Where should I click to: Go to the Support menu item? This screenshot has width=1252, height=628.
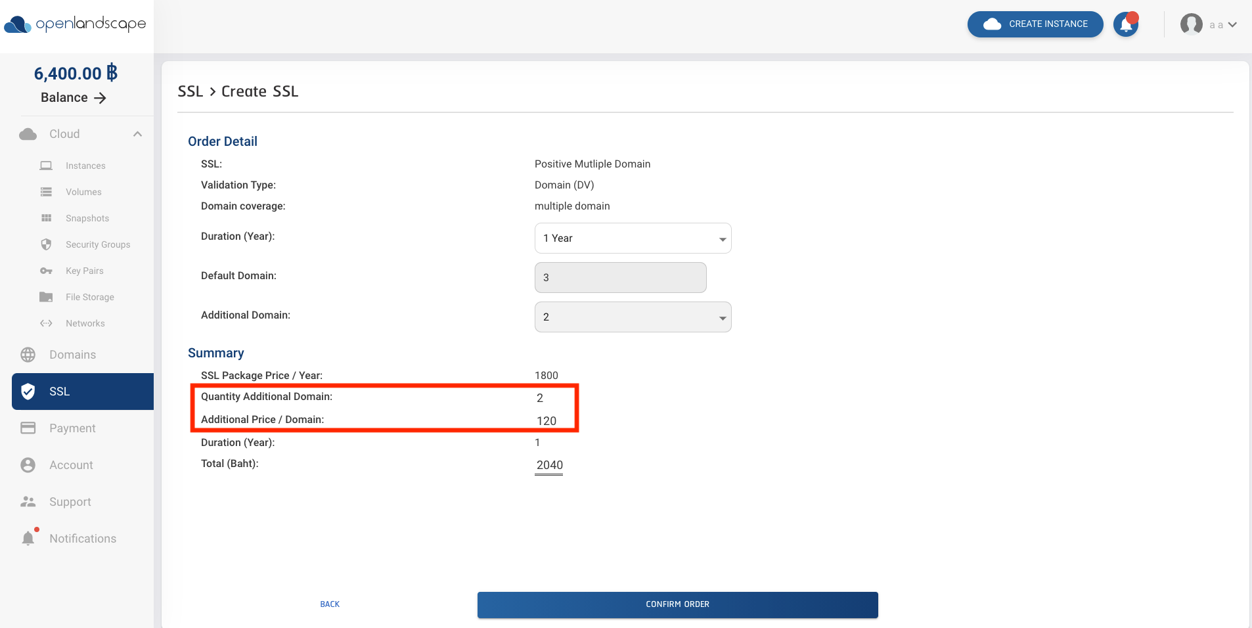click(28, 501)
